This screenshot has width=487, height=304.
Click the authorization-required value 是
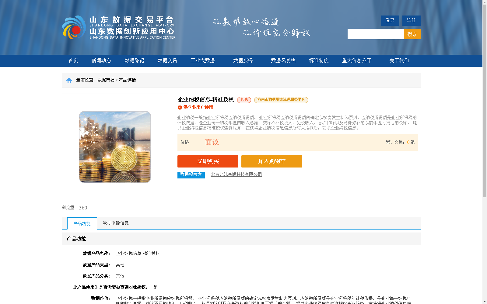pos(156,287)
